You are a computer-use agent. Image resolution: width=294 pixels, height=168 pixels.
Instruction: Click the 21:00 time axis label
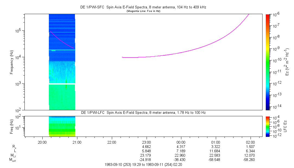coord(77,142)
